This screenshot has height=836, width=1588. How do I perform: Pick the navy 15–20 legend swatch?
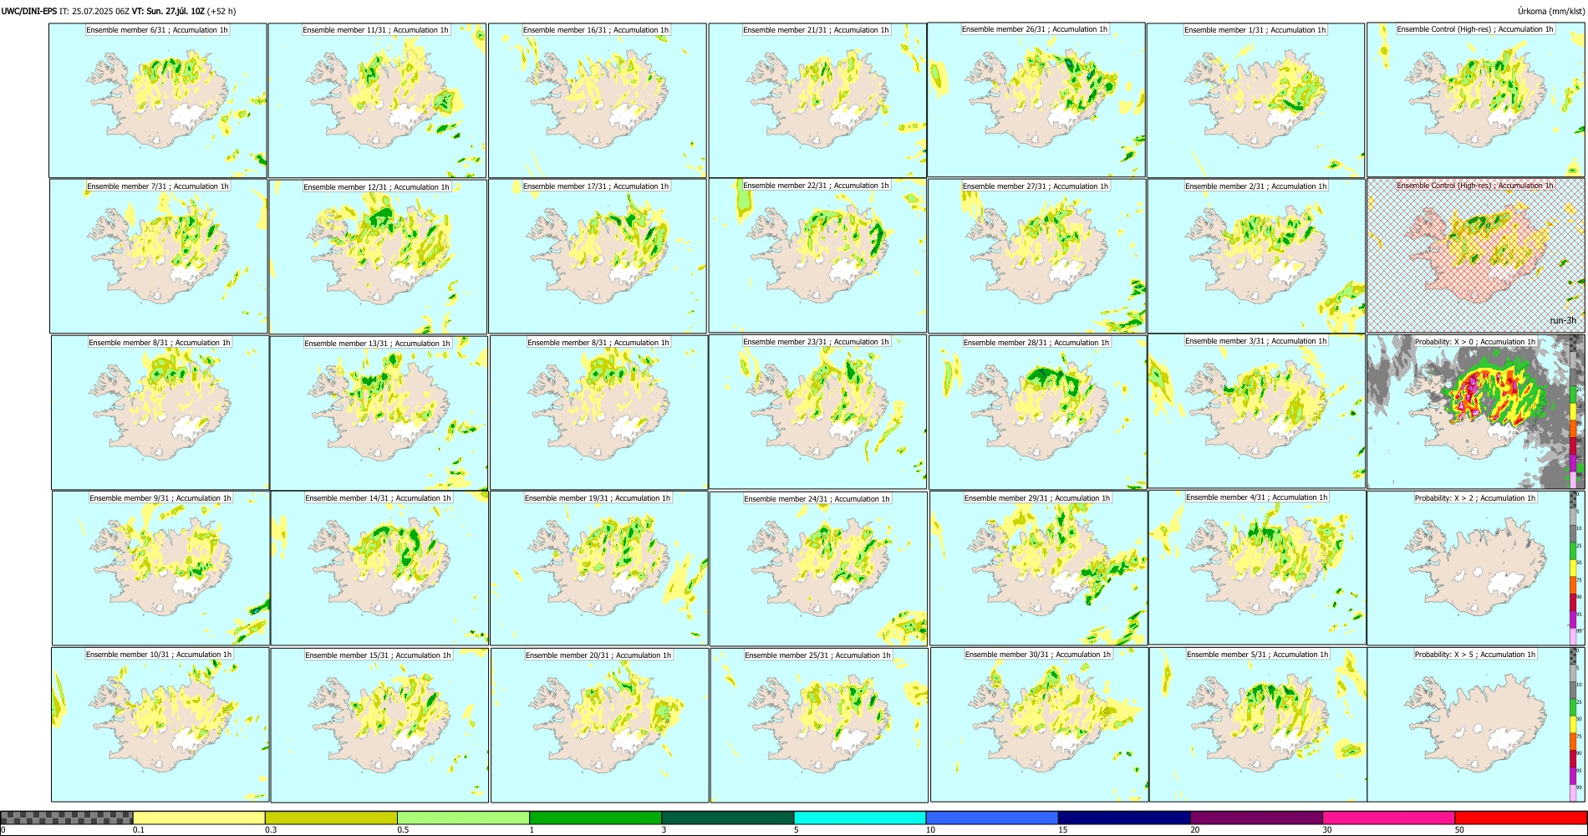[1124, 818]
